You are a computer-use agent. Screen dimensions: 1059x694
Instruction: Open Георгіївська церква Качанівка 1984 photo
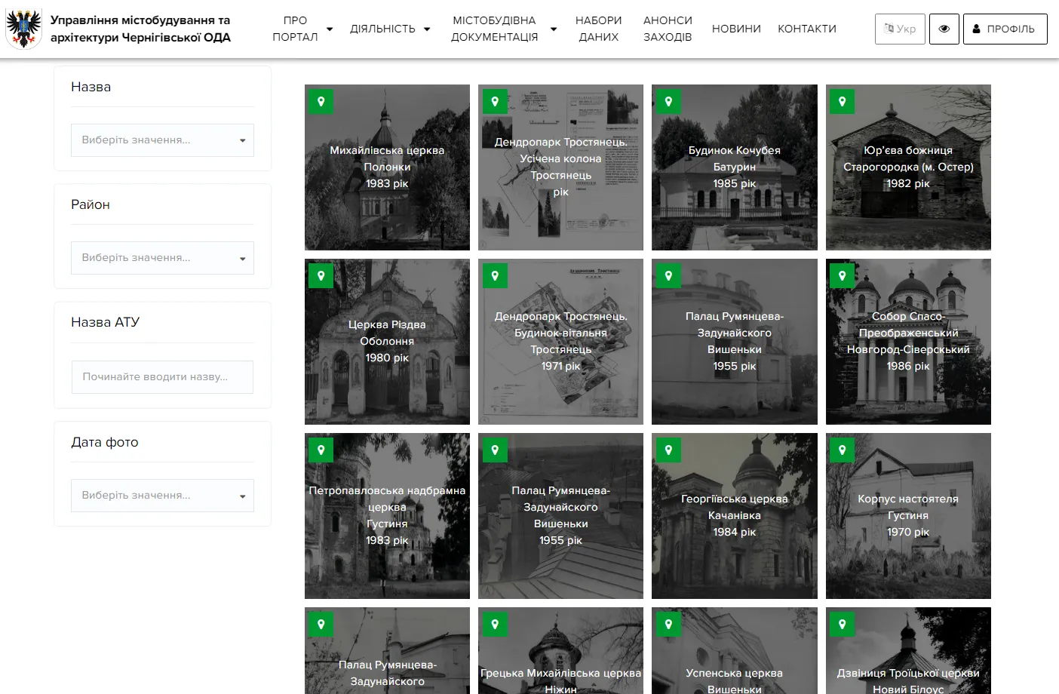[735, 516]
